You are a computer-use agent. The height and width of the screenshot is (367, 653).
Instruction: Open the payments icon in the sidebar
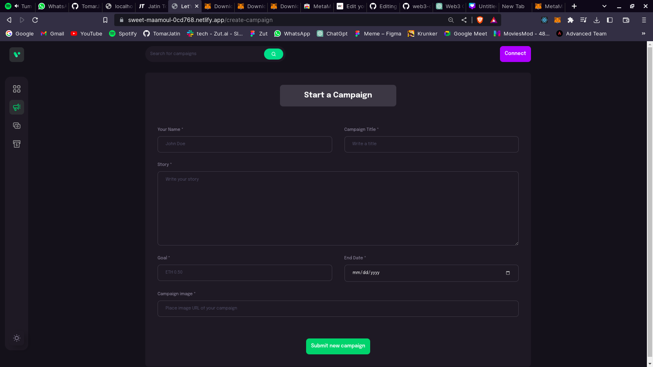17,126
